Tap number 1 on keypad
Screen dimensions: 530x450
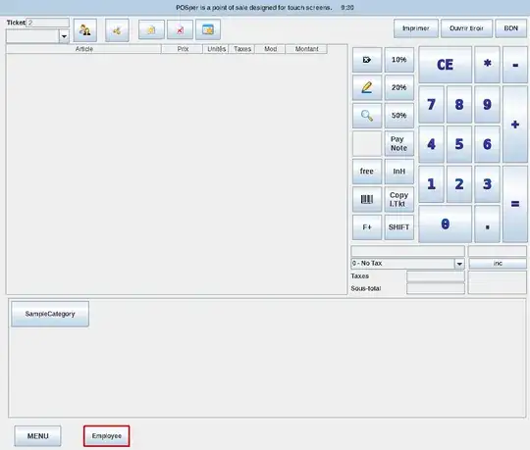coord(431,184)
